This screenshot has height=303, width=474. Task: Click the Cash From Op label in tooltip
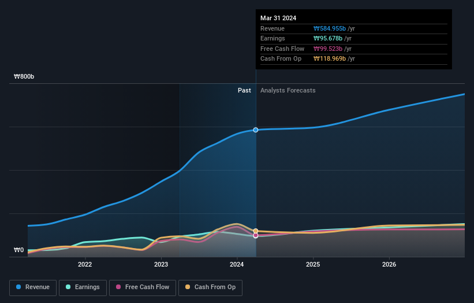(281, 59)
